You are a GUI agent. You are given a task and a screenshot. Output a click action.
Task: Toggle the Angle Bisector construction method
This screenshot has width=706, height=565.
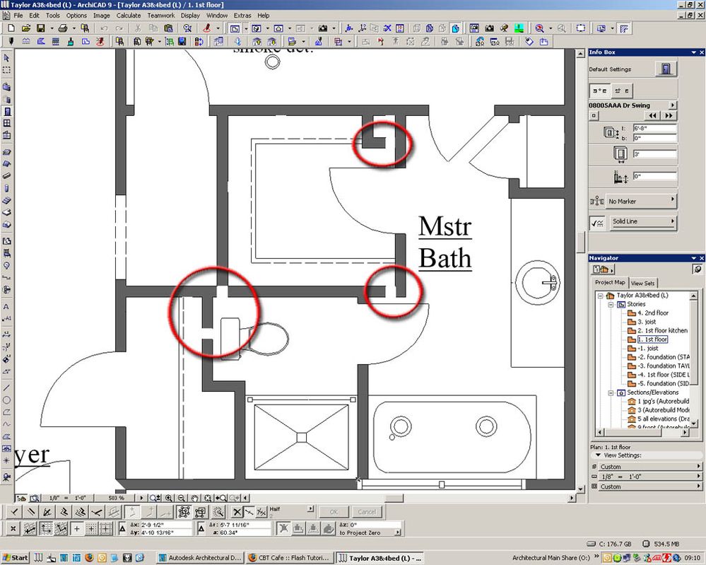[47, 512]
